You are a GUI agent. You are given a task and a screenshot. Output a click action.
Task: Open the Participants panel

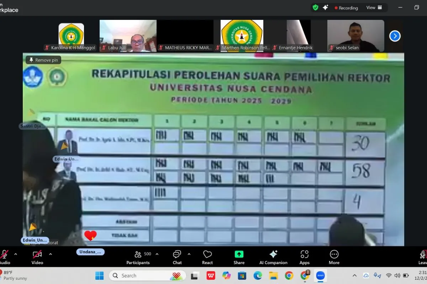[138, 257]
